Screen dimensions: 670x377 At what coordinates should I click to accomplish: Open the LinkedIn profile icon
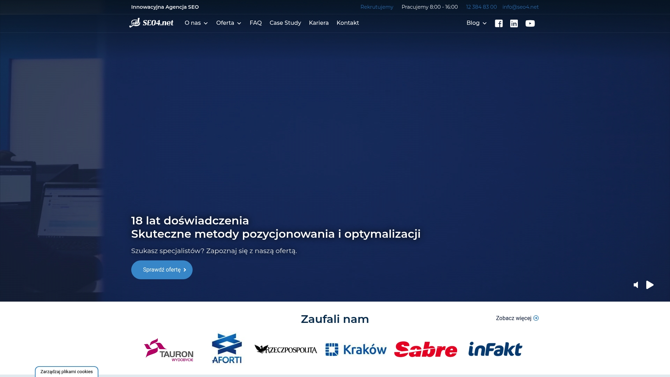514,23
